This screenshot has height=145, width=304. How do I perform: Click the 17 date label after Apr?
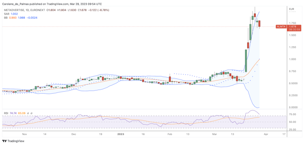tap(284, 134)
